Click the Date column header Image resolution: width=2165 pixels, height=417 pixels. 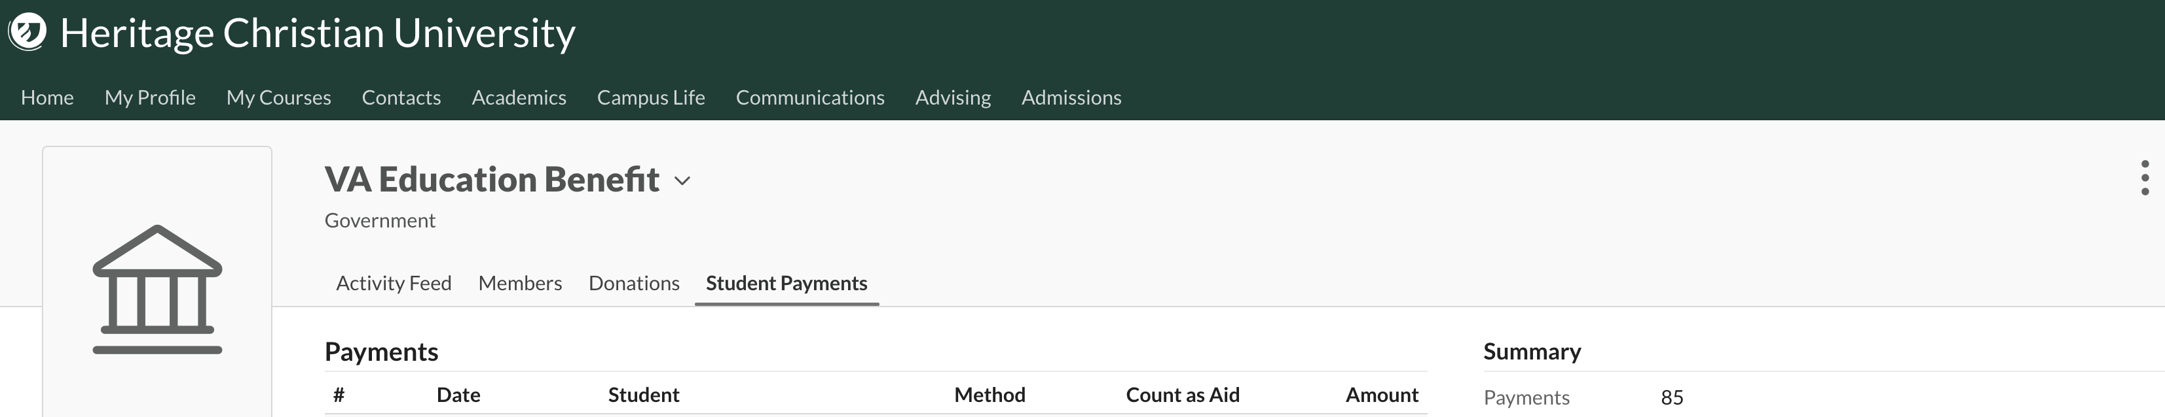[x=458, y=394]
